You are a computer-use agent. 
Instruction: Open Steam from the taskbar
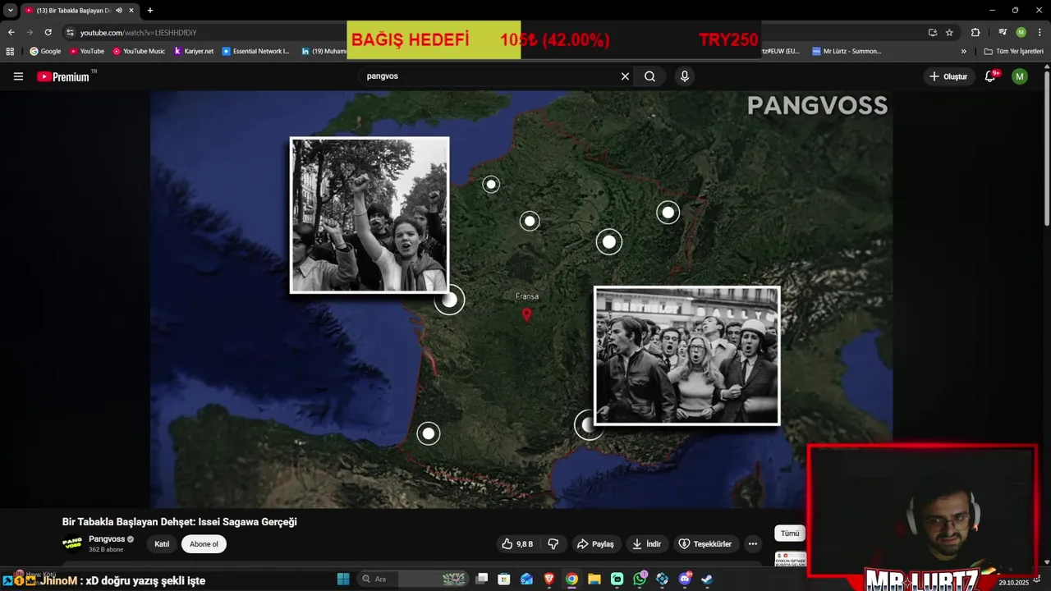pos(707,580)
